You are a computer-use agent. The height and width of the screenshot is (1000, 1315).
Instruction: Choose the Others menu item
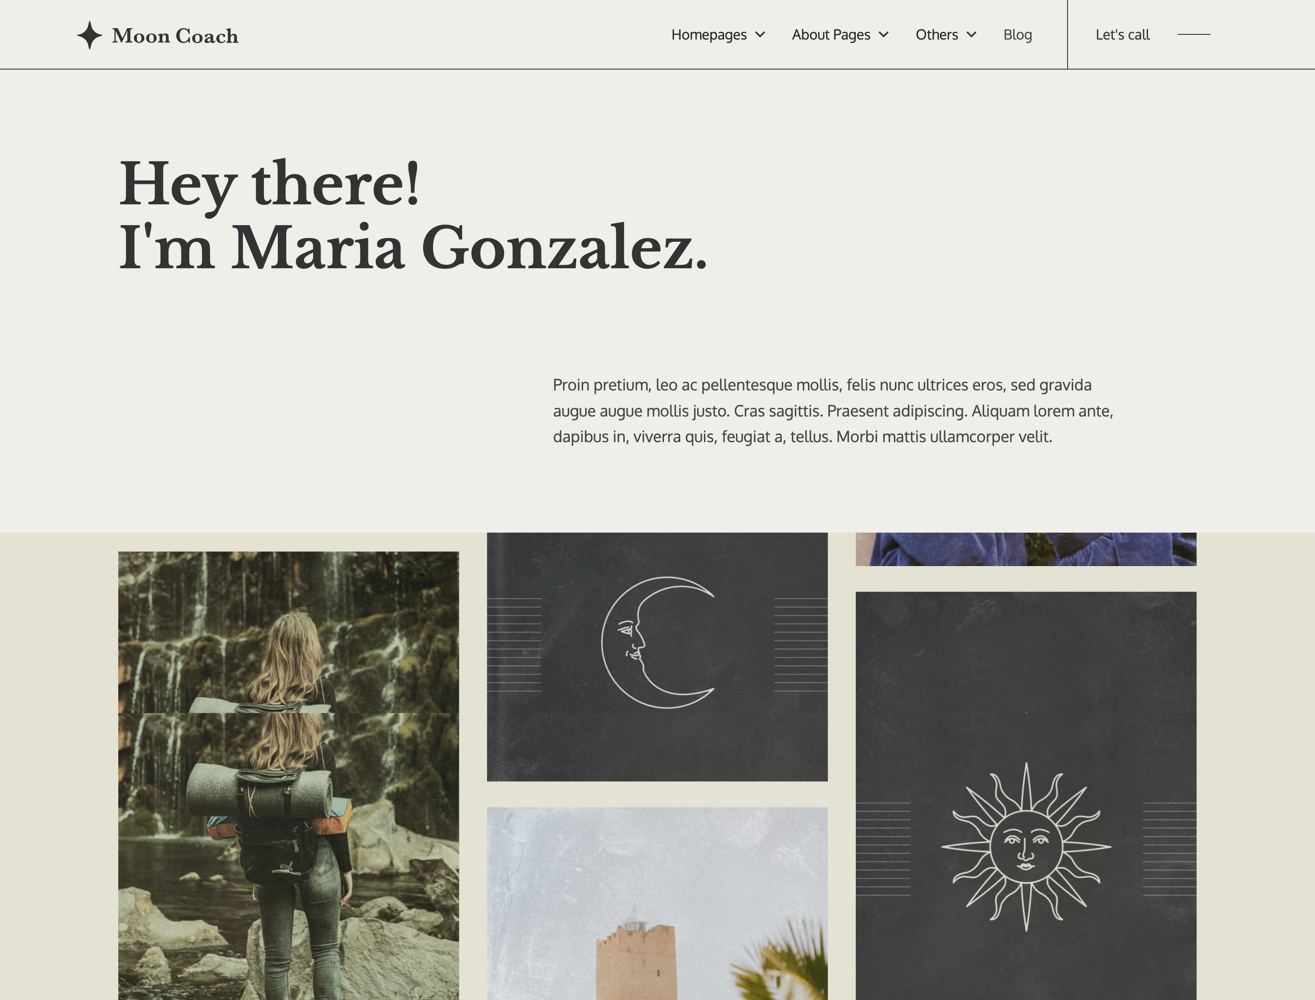point(937,34)
